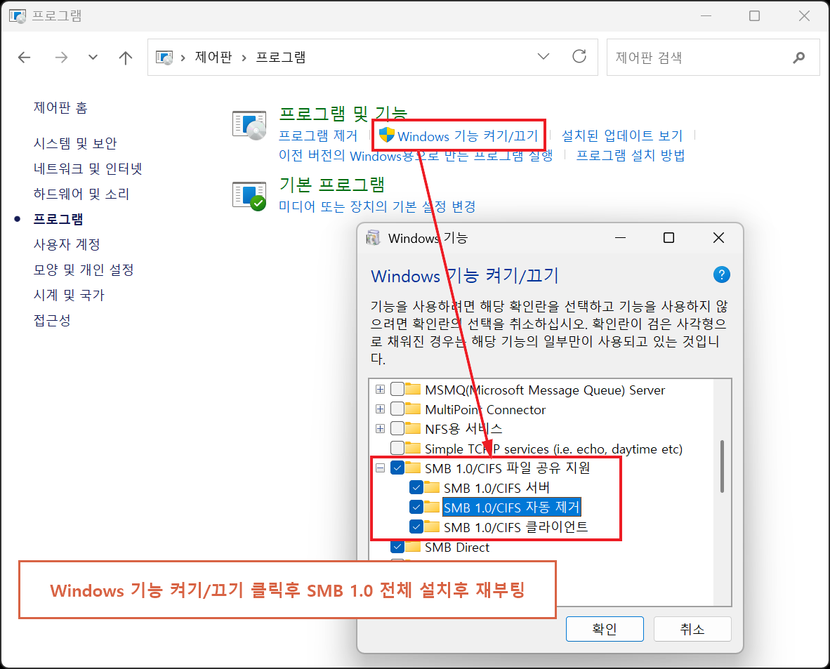Uncheck SMB 1.0/CIFS 서버 checkbox
Screen dimensions: 830x669
tap(416, 487)
